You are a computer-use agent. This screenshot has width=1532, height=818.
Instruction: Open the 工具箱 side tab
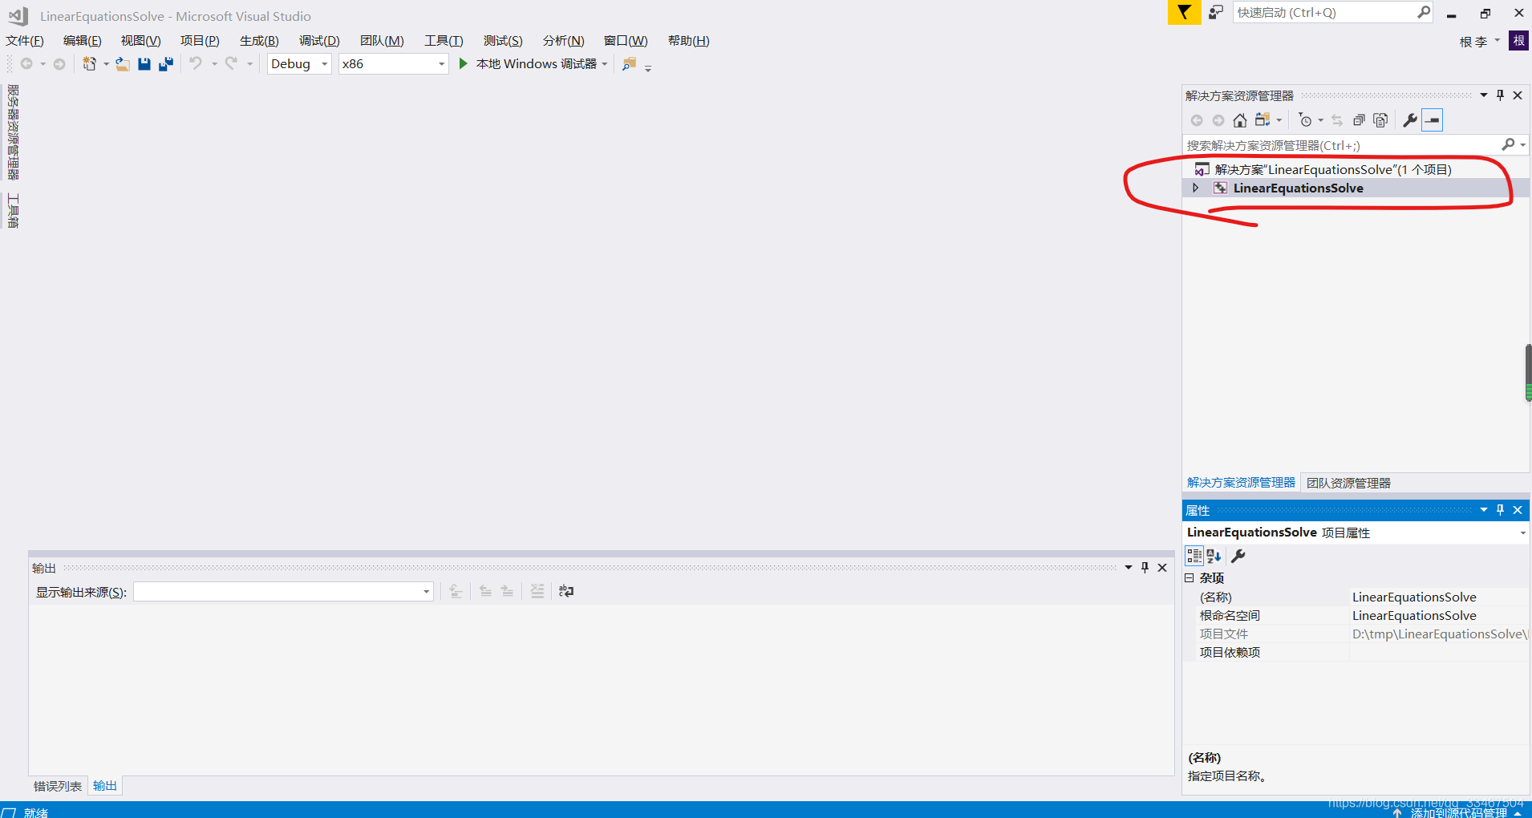(13, 210)
